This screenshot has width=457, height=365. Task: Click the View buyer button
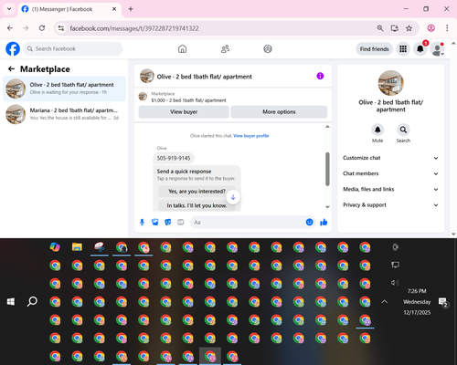click(x=184, y=112)
